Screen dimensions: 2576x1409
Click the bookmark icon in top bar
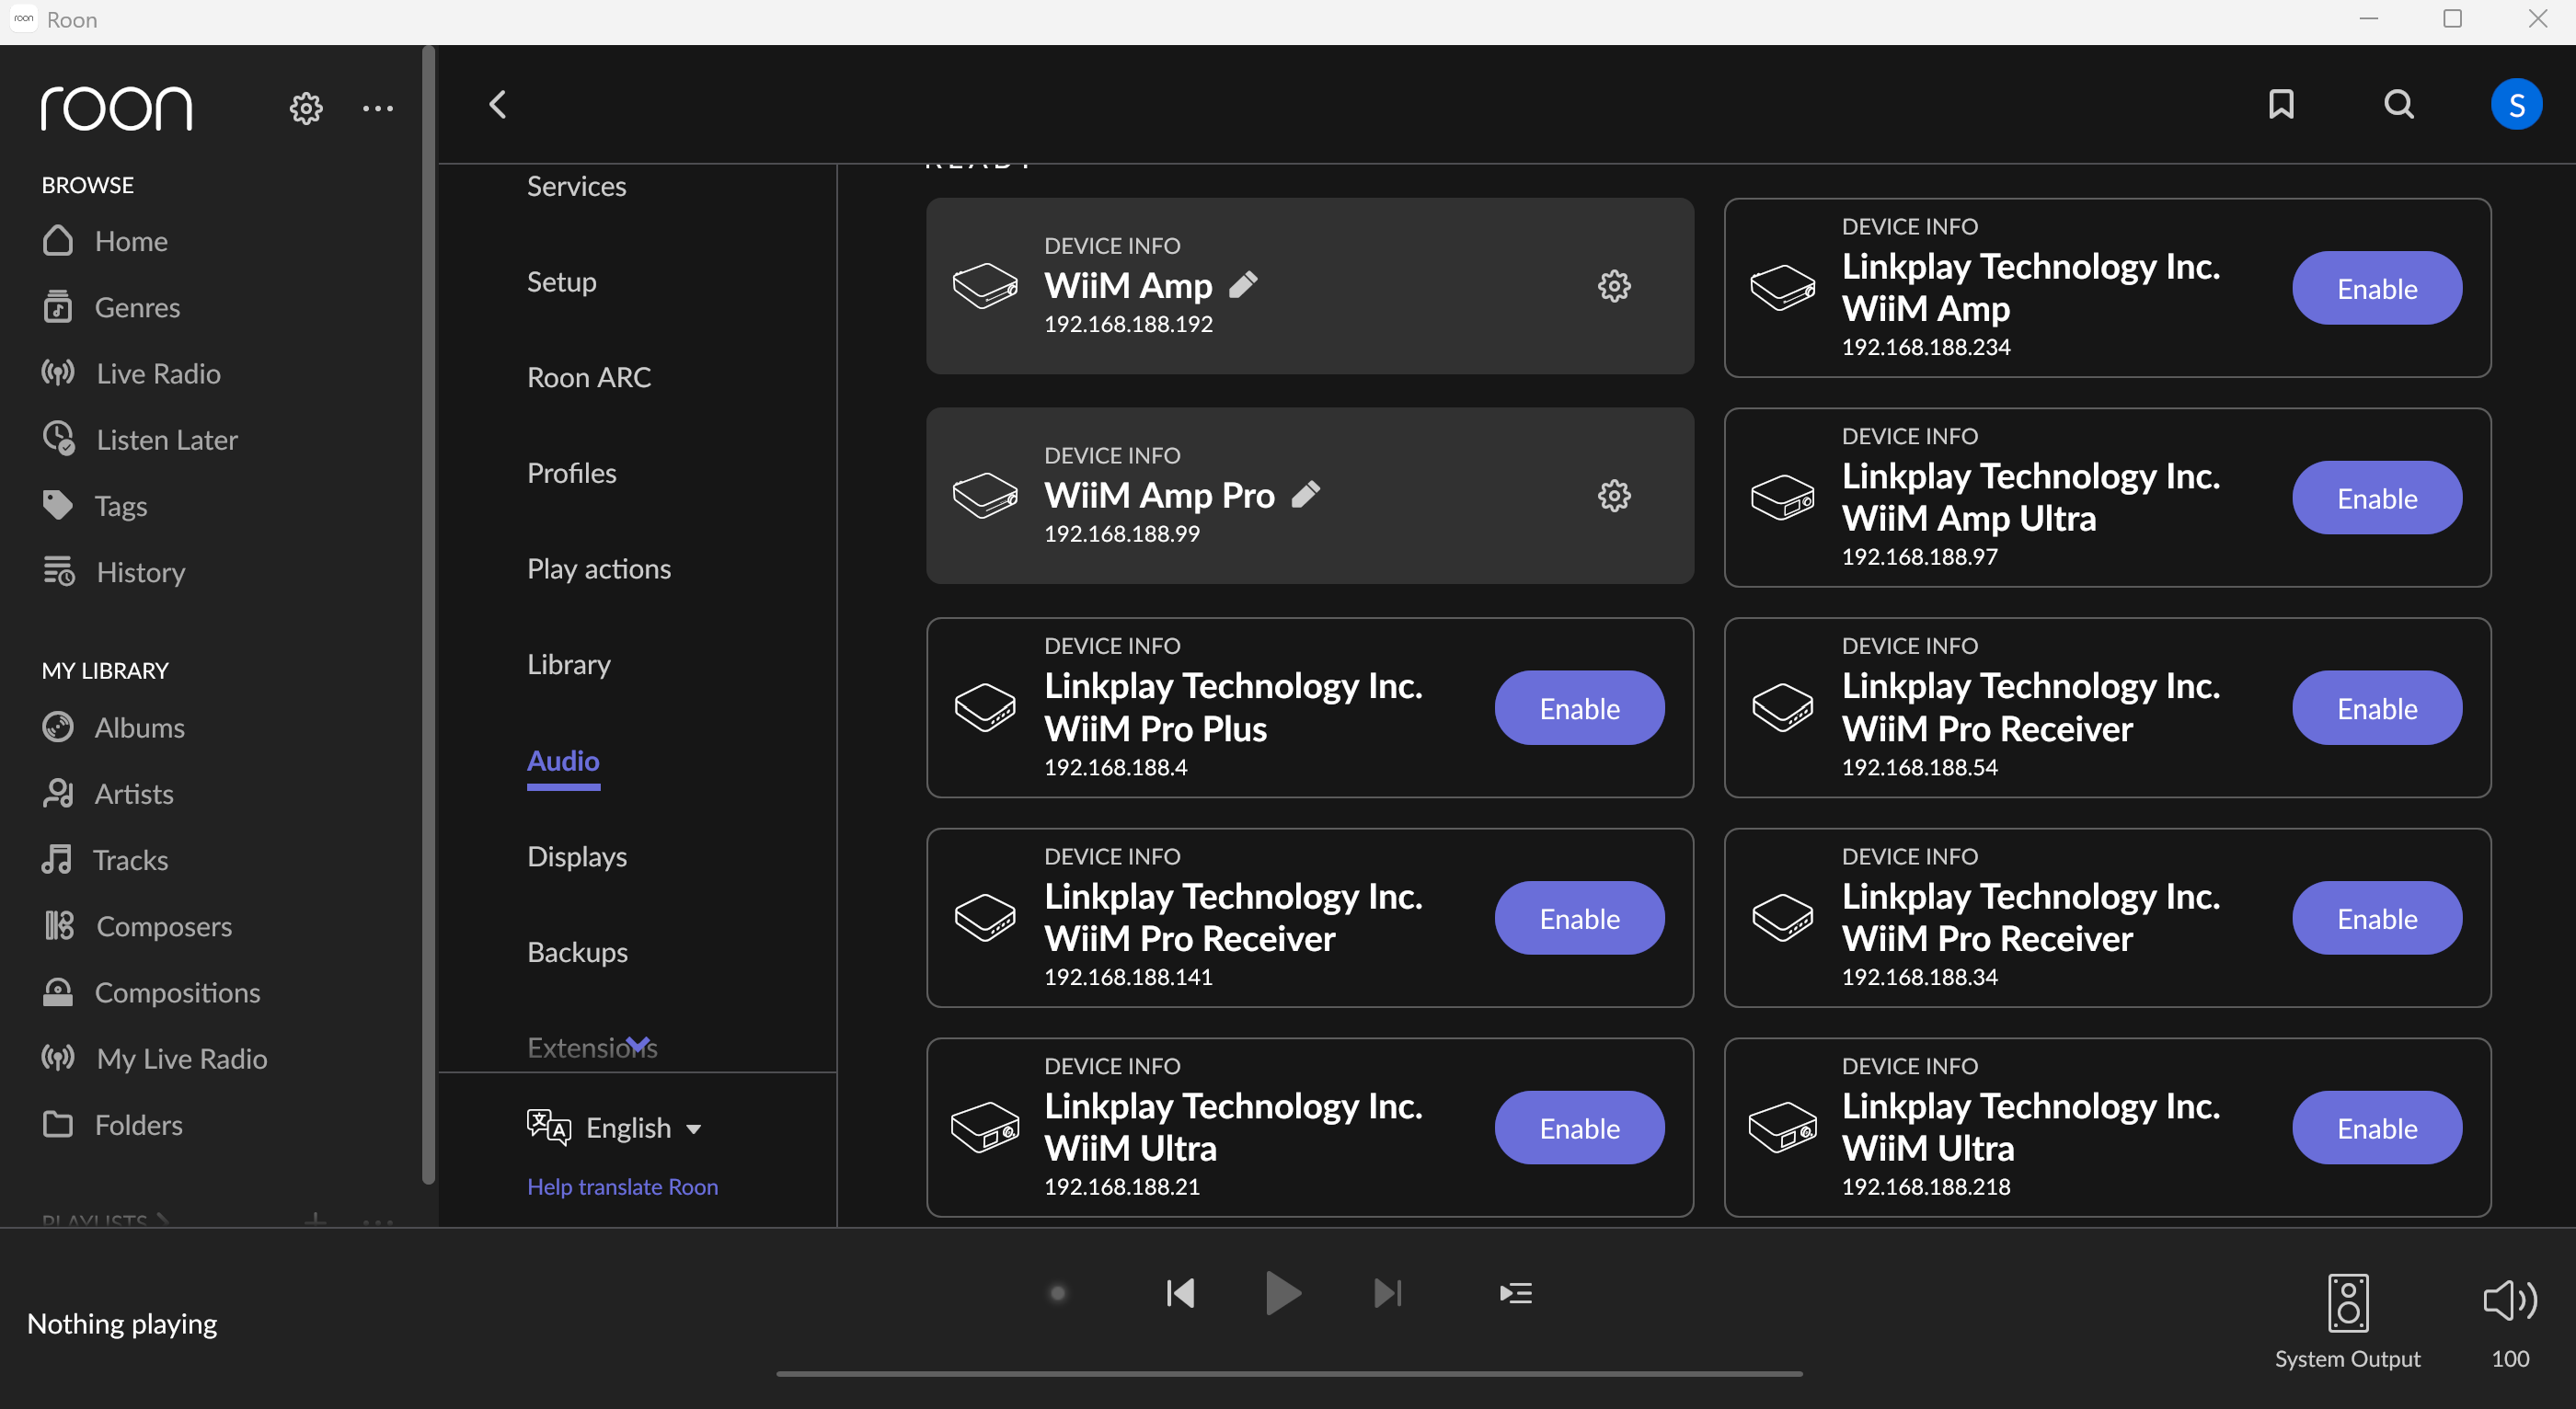click(2281, 104)
